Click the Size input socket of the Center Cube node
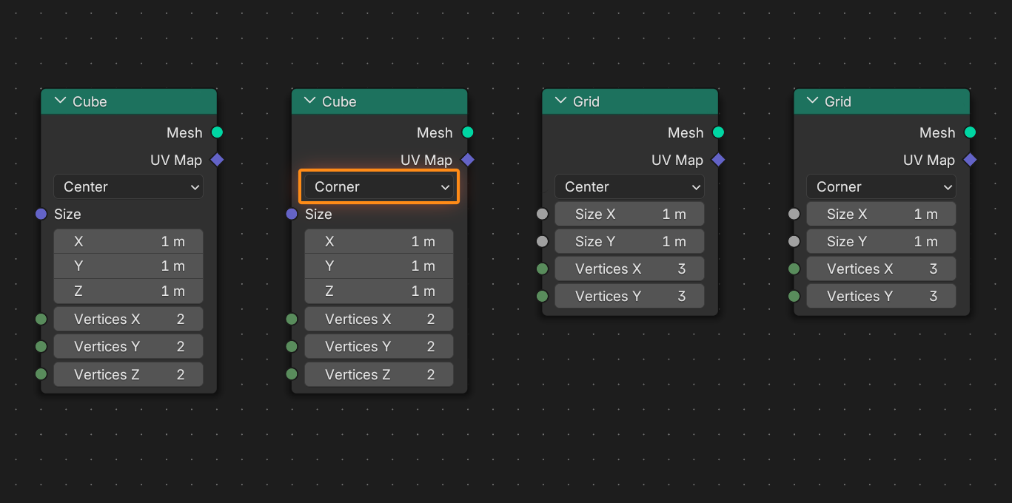 (x=41, y=215)
